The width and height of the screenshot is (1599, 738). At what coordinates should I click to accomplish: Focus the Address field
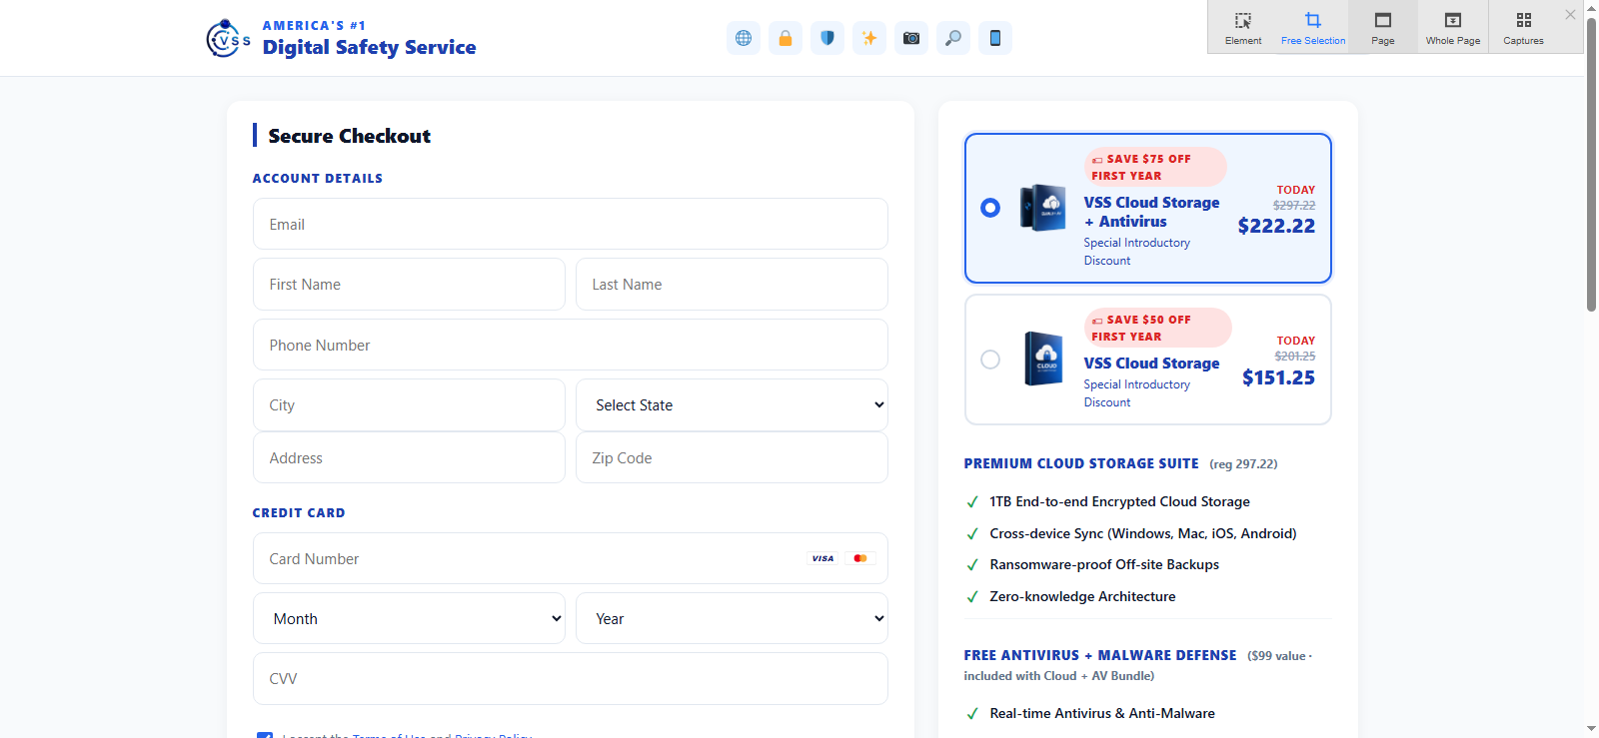409,458
